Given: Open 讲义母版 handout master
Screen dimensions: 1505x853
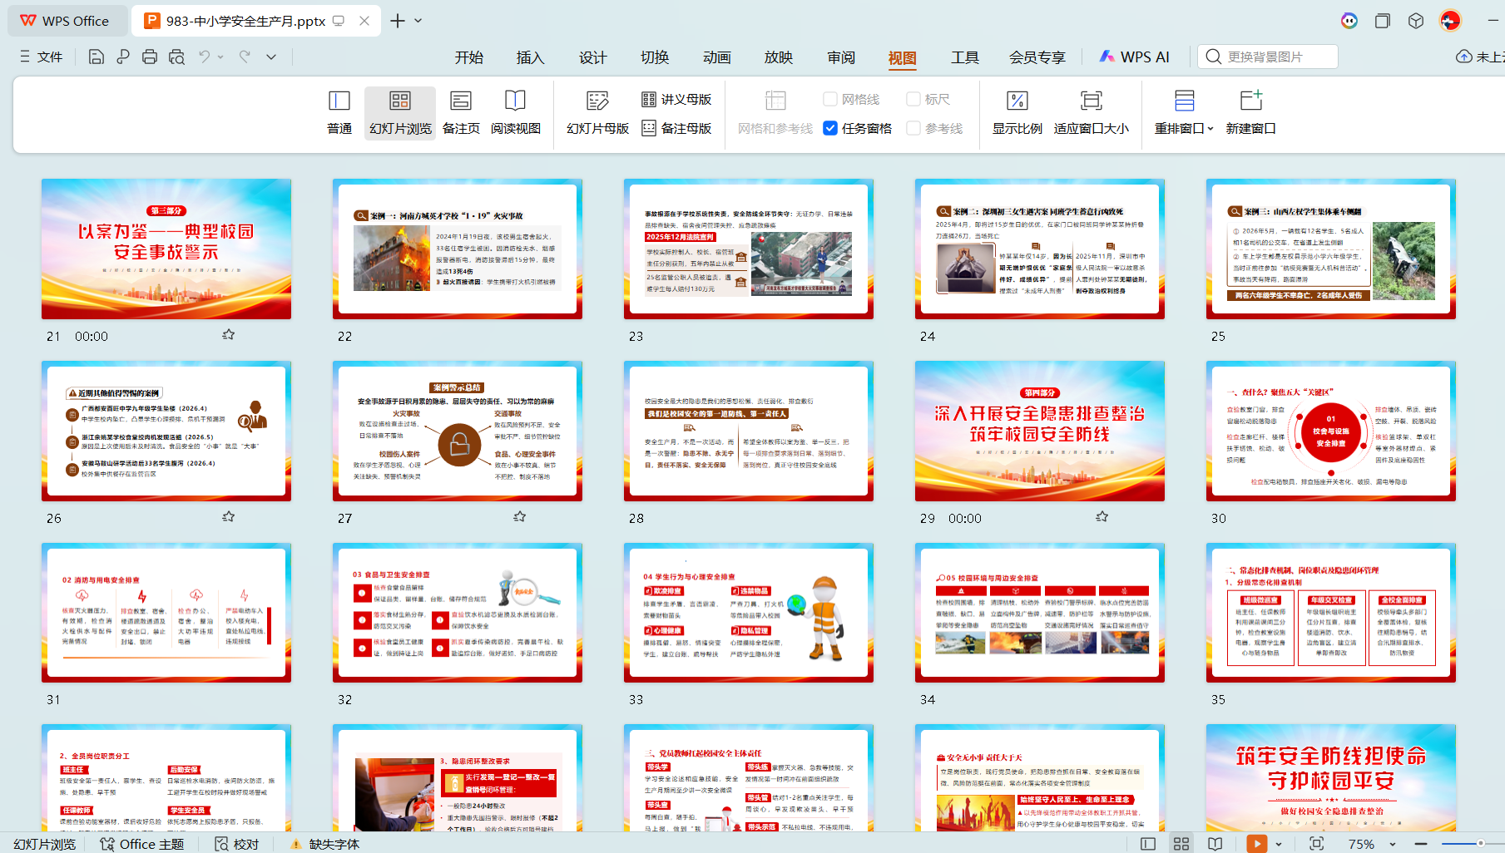Looking at the screenshot, I should pyautogui.click(x=676, y=99).
